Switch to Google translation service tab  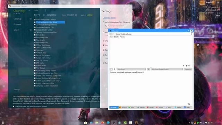point(114,107)
